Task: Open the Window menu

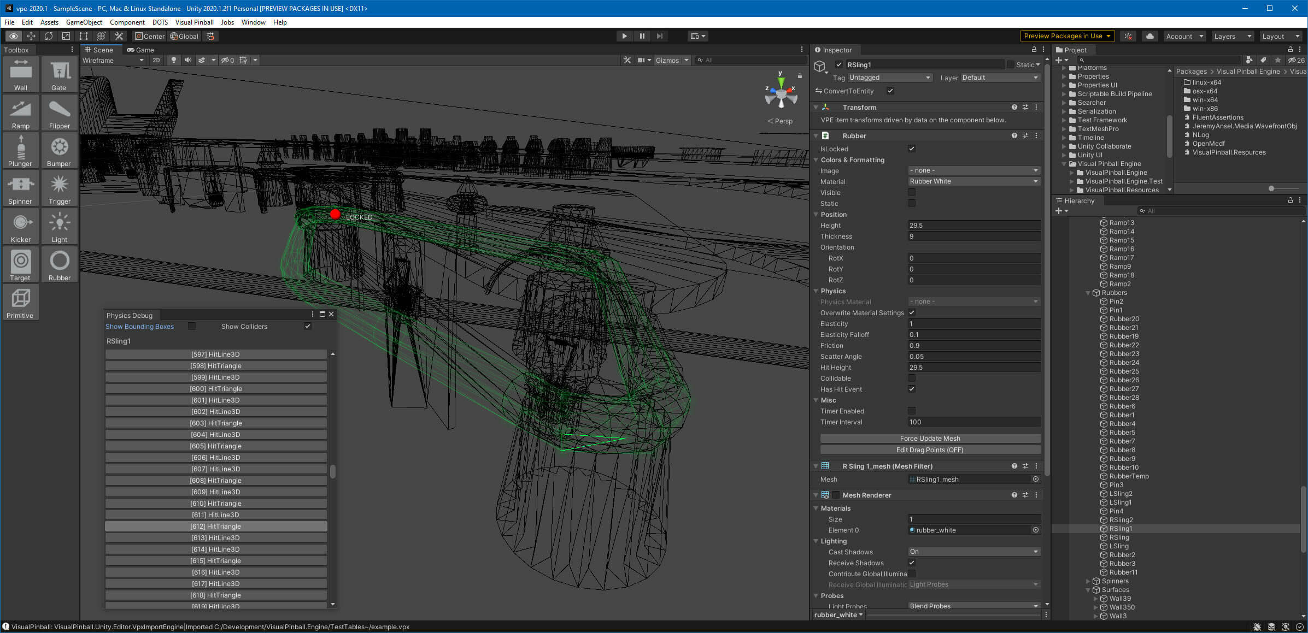Action: (253, 22)
